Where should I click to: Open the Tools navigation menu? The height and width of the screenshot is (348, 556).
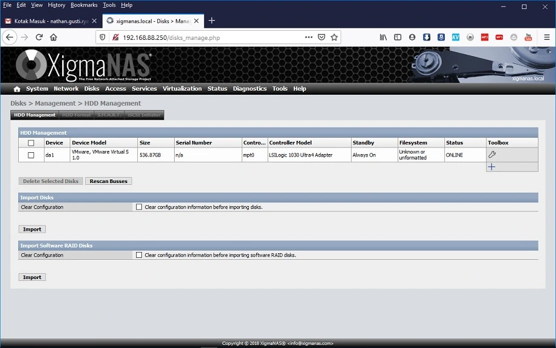point(280,89)
